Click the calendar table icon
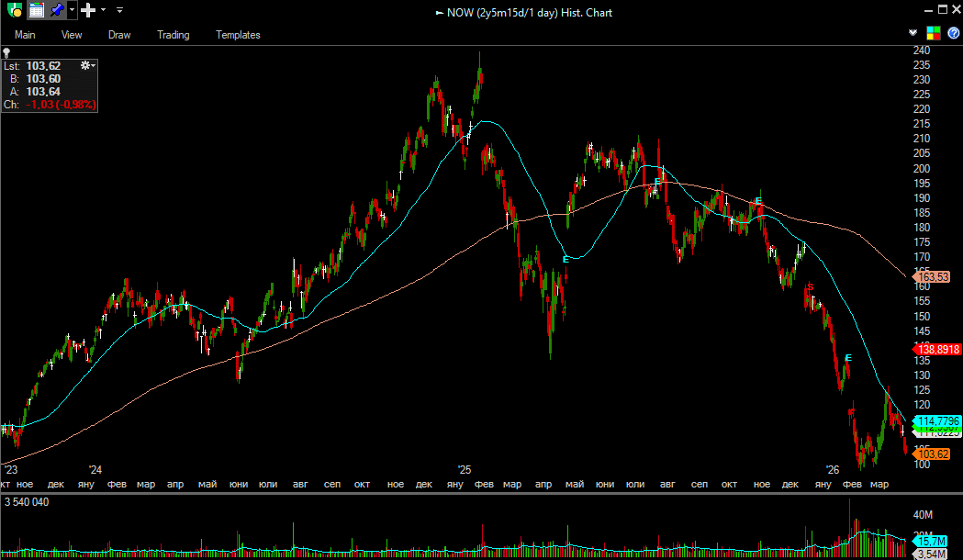This screenshot has height=560, width=963. [x=36, y=10]
